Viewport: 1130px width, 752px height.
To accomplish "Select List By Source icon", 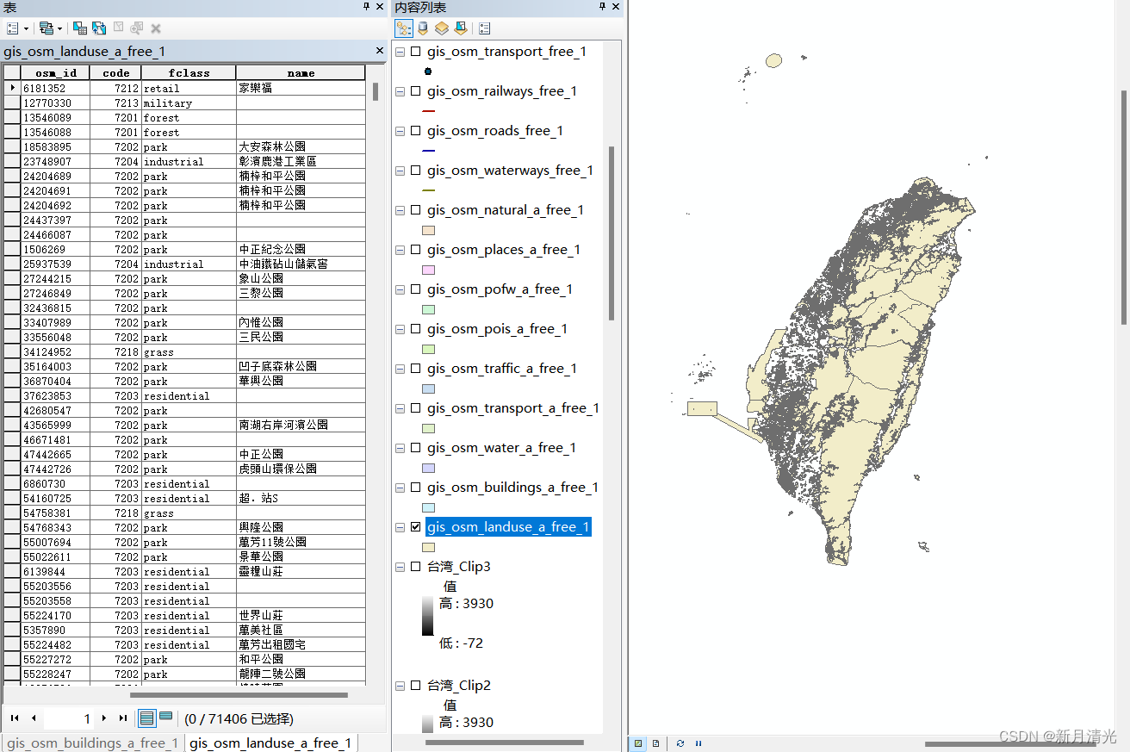I will (423, 28).
